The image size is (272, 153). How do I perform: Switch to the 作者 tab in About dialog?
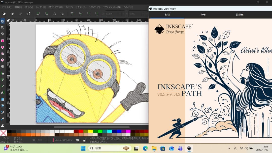click(203, 15)
